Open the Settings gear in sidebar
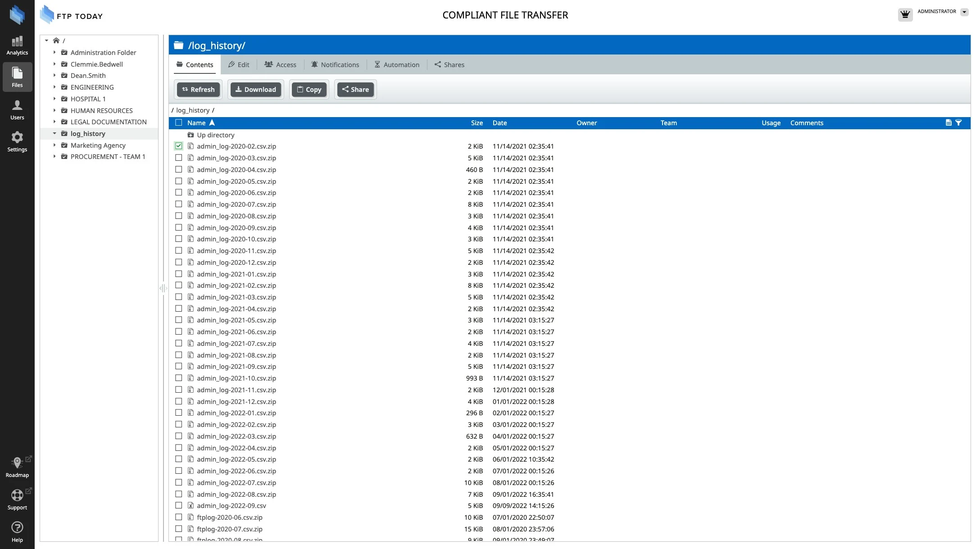 point(17,141)
